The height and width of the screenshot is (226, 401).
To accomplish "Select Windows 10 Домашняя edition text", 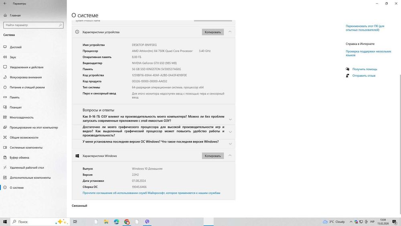I will tap(147, 169).
